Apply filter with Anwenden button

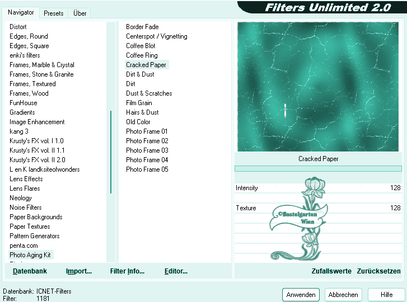pos(301,295)
